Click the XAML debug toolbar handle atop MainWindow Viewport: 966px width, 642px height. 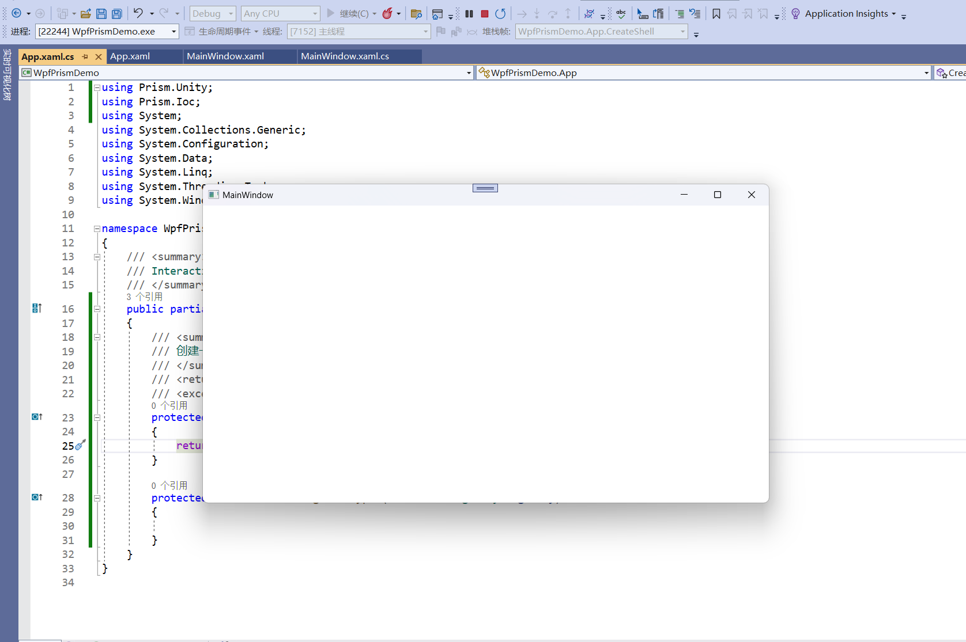[485, 188]
